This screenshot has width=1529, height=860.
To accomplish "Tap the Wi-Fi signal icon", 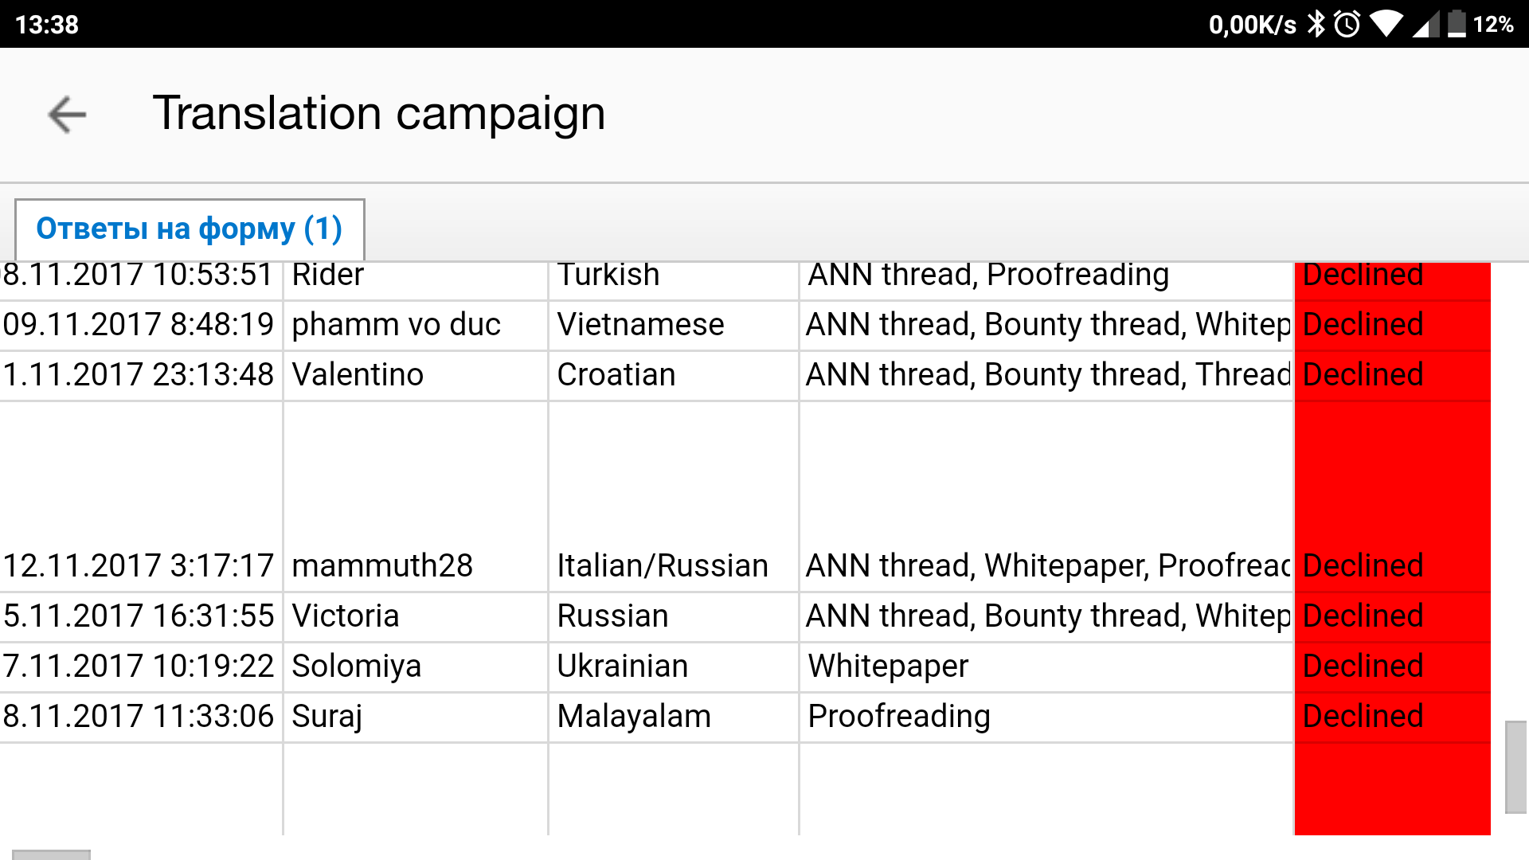I will pos(1386,24).
